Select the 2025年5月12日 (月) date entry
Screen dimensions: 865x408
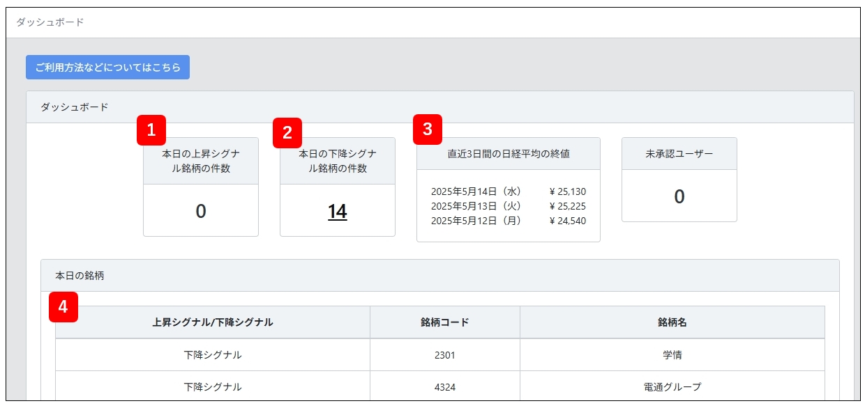(476, 221)
